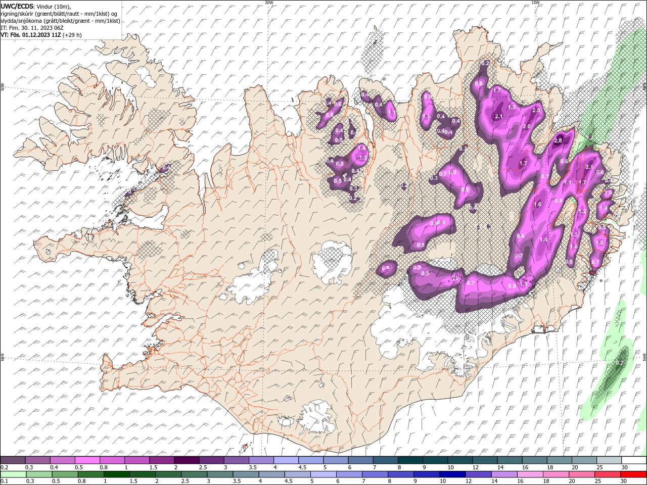Select the '1.6' snowfall value on the map
The height and width of the screenshot is (485, 647).
[x=537, y=205]
